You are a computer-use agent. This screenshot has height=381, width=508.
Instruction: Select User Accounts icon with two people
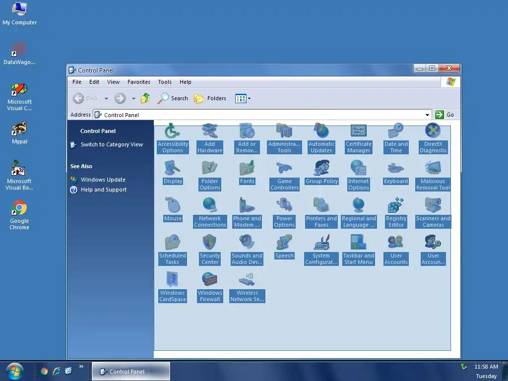click(395, 251)
